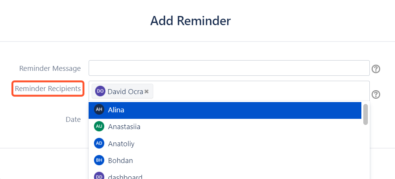This screenshot has width=395, height=179.
Task: Remove David Ocra from recipients
Action: point(147,92)
